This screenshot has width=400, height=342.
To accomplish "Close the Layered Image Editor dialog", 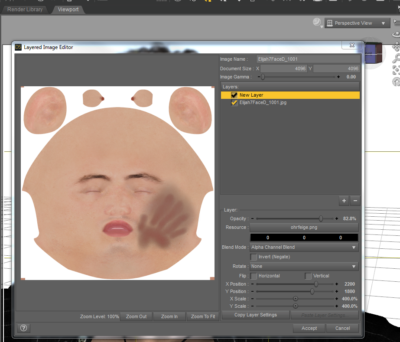I will [352, 46].
